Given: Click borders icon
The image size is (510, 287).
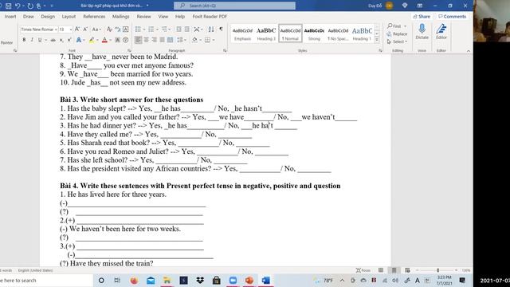Looking at the screenshot, I should 207,40.
